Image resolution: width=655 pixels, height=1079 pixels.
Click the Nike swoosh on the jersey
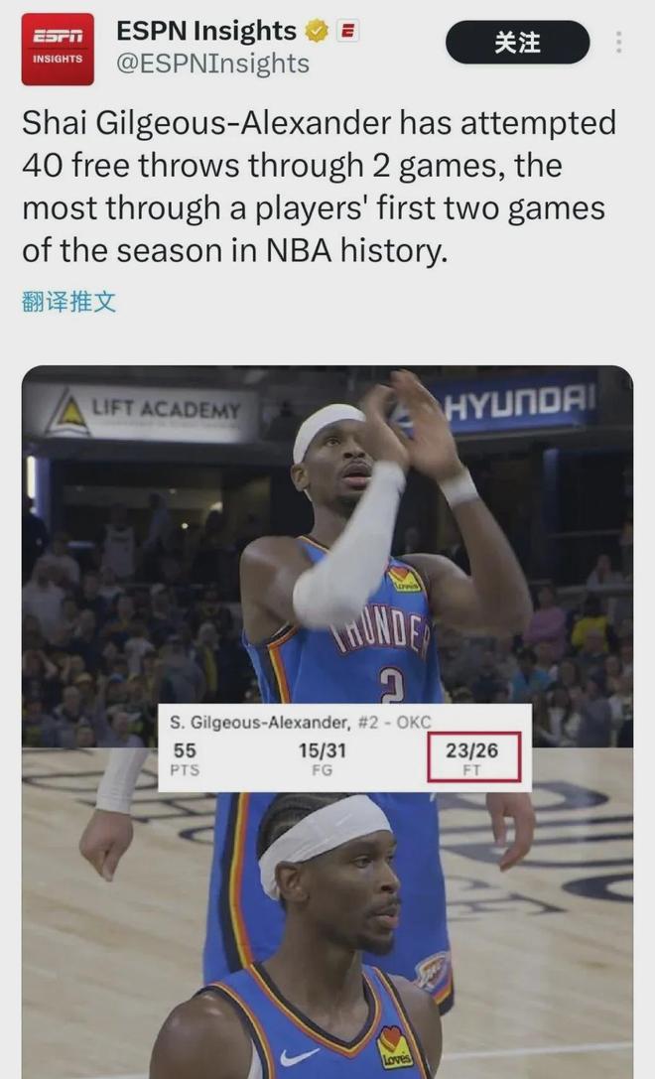(300, 1056)
